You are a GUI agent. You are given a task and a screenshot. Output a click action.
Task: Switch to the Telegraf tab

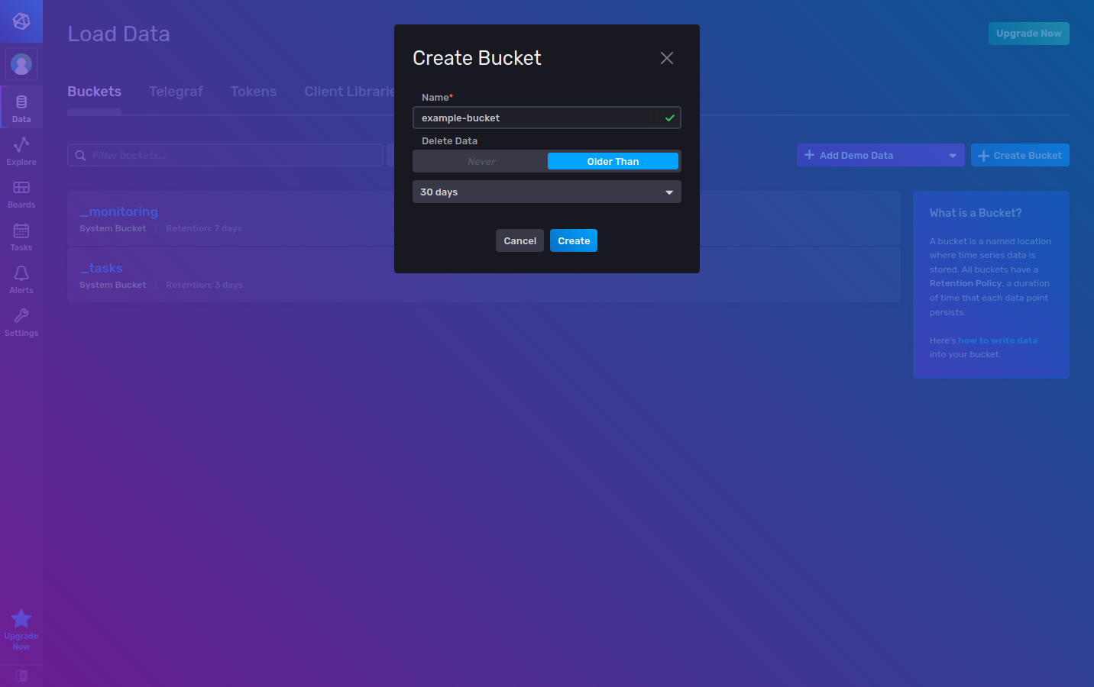(176, 91)
